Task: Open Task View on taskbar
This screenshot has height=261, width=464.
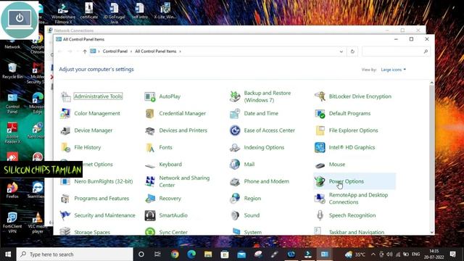Action: tap(157, 254)
